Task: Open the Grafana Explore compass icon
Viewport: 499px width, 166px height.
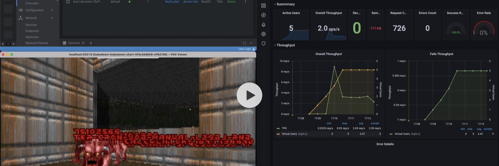Action: click(263, 15)
